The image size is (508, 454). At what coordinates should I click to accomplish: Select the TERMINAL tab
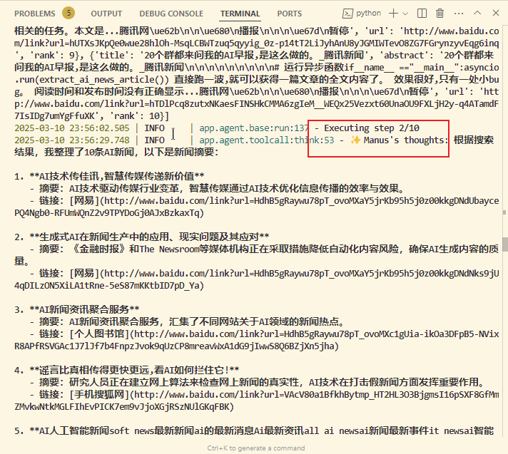click(x=240, y=14)
